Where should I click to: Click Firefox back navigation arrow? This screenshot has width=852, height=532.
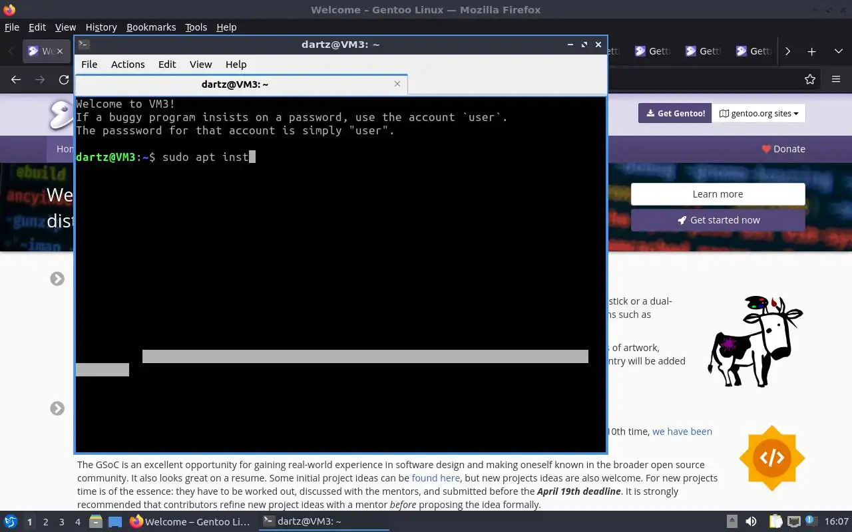pyautogui.click(x=16, y=79)
